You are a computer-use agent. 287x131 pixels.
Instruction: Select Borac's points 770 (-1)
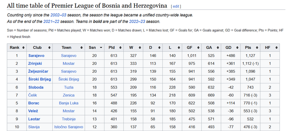[x=250, y=103]
